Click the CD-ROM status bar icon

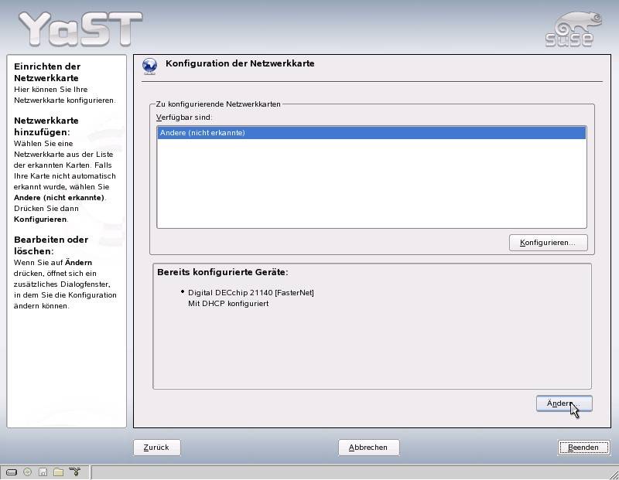point(27,471)
